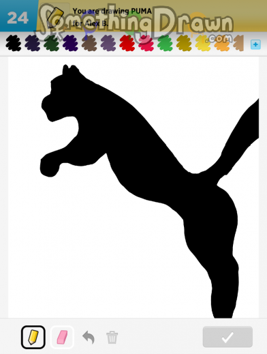267x354 pixels.
Task: Select the orange color swatch
Action: point(222,43)
